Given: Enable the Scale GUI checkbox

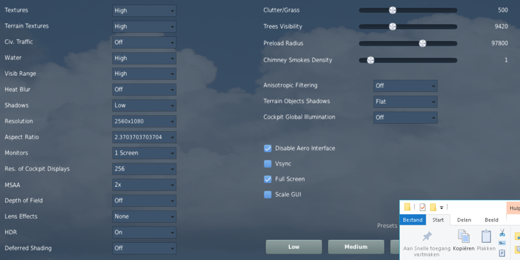Looking at the screenshot, I should (268, 195).
